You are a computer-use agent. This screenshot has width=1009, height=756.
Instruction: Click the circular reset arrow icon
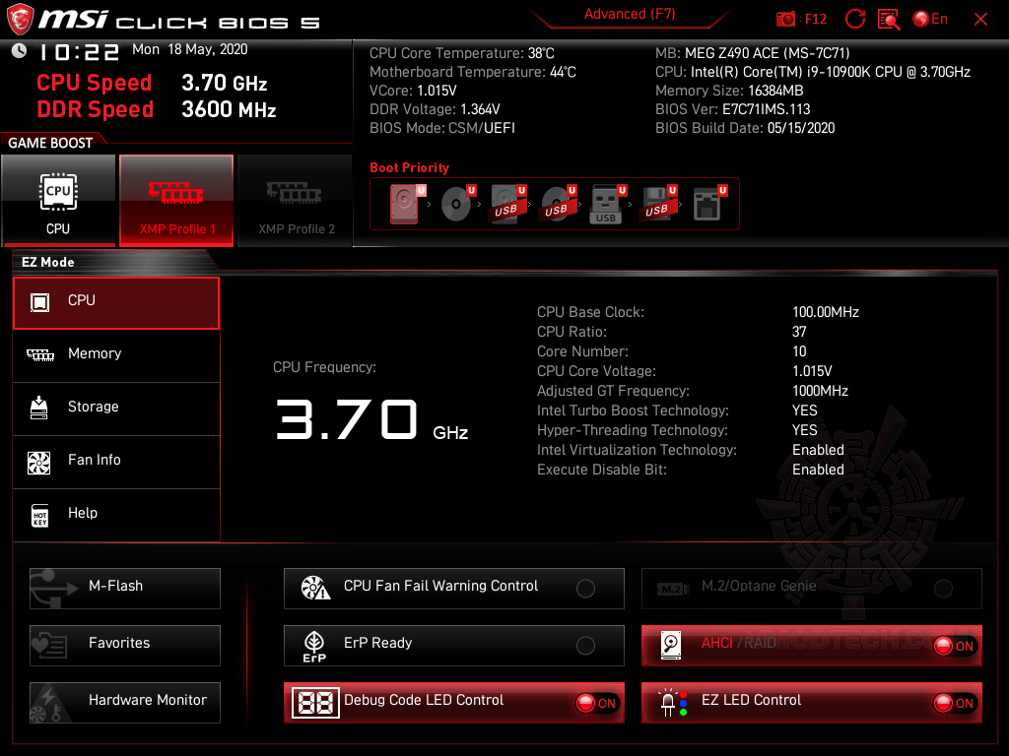pyautogui.click(x=854, y=20)
